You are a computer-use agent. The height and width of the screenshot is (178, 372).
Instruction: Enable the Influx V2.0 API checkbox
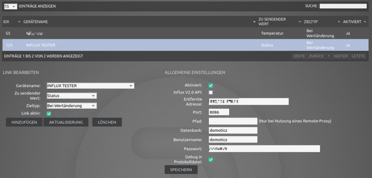(x=211, y=93)
